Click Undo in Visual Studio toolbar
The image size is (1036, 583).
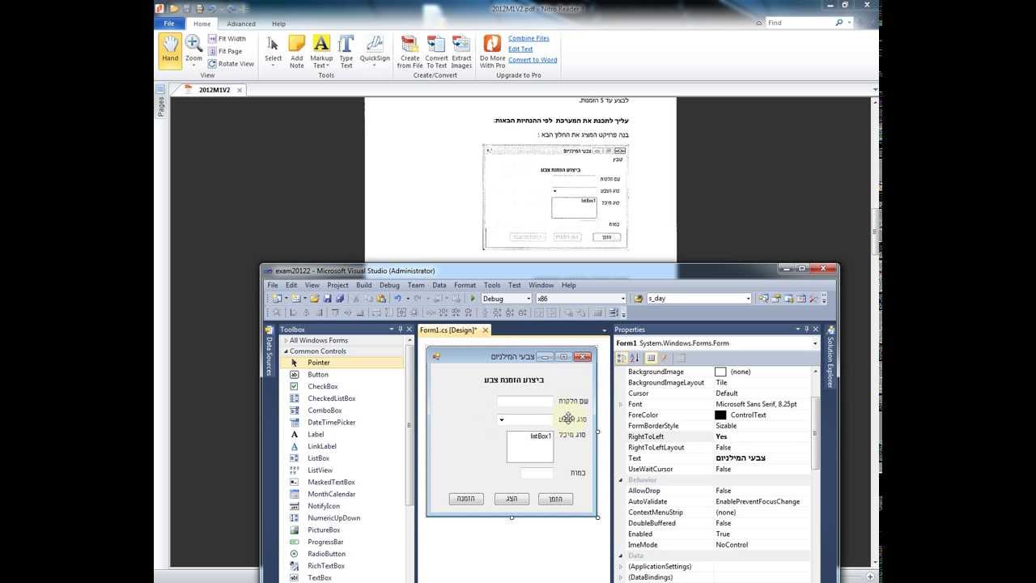pos(397,299)
